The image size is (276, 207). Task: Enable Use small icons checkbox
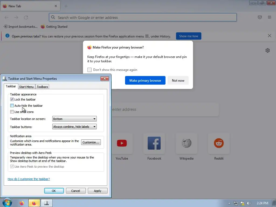click(12, 112)
